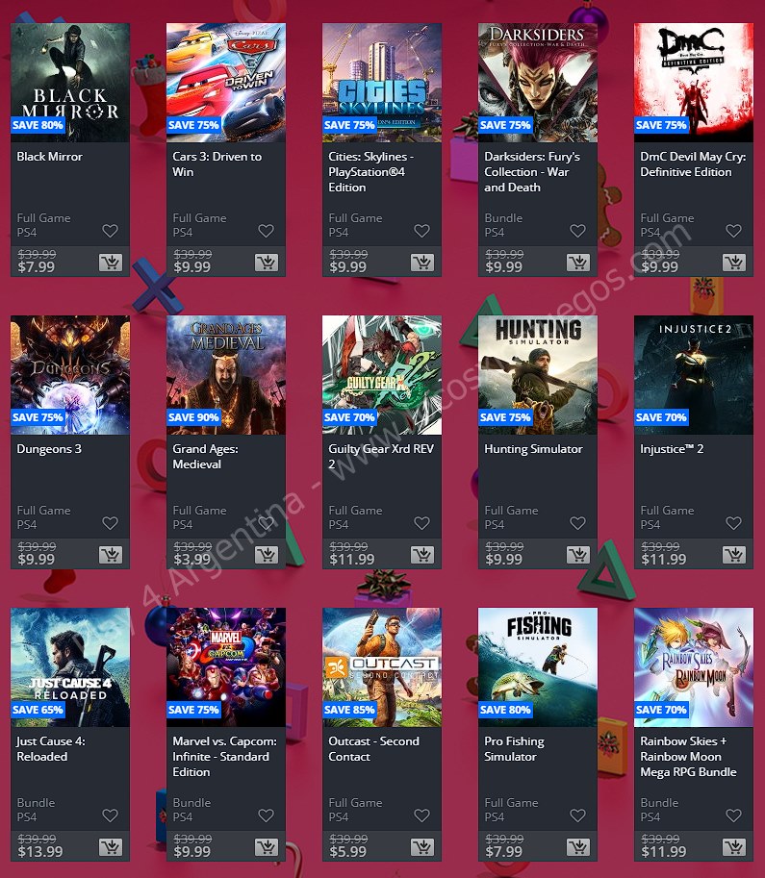Toggle wishlist heart for Cities: Skylines

(422, 231)
